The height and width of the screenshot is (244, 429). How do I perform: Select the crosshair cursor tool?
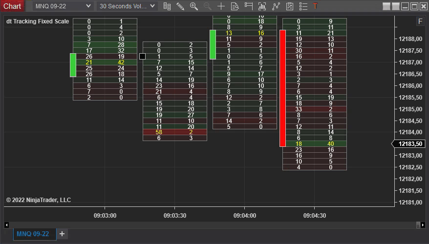(221, 6)
